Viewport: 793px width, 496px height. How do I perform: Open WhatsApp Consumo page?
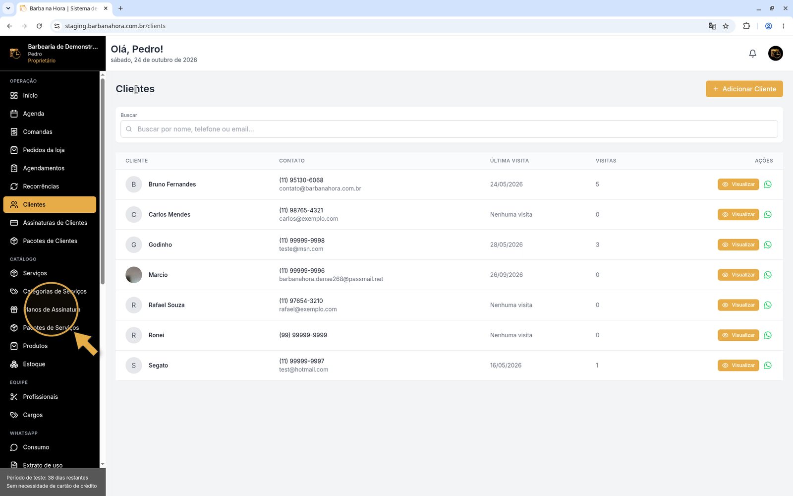pos(50,447)
